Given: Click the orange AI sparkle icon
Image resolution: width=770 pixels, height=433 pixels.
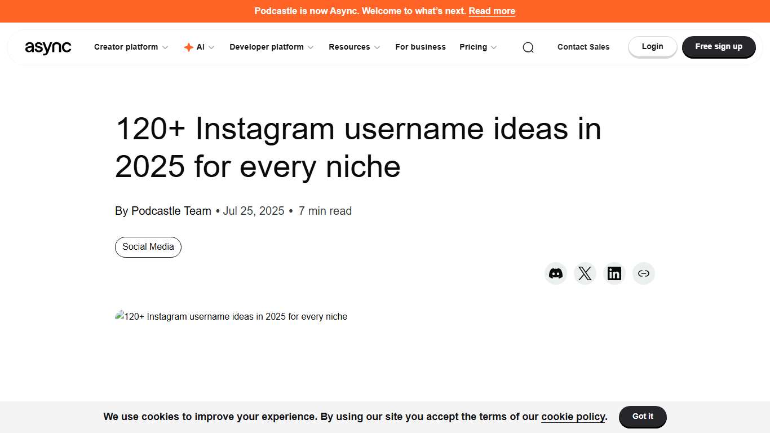Looking at the screenshot, I should (x=188, y=47).
